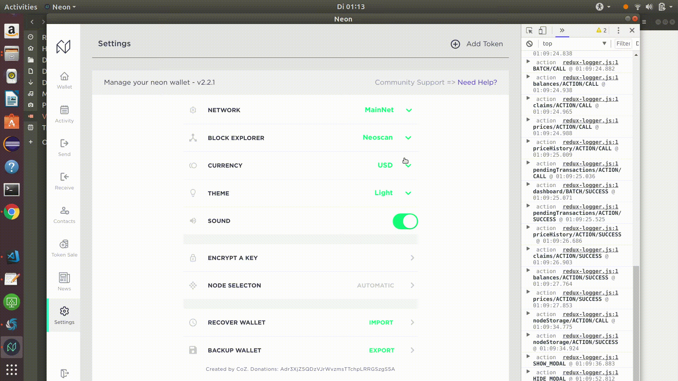Open the Activity page icon

(x=64, y=110)
